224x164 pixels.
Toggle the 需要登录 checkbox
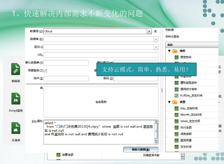(x=45, y=71)
